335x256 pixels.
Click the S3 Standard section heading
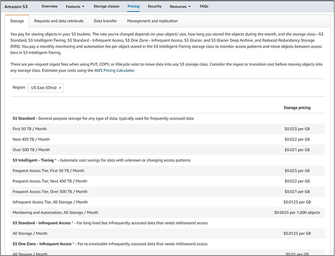(x=25, y=118)
